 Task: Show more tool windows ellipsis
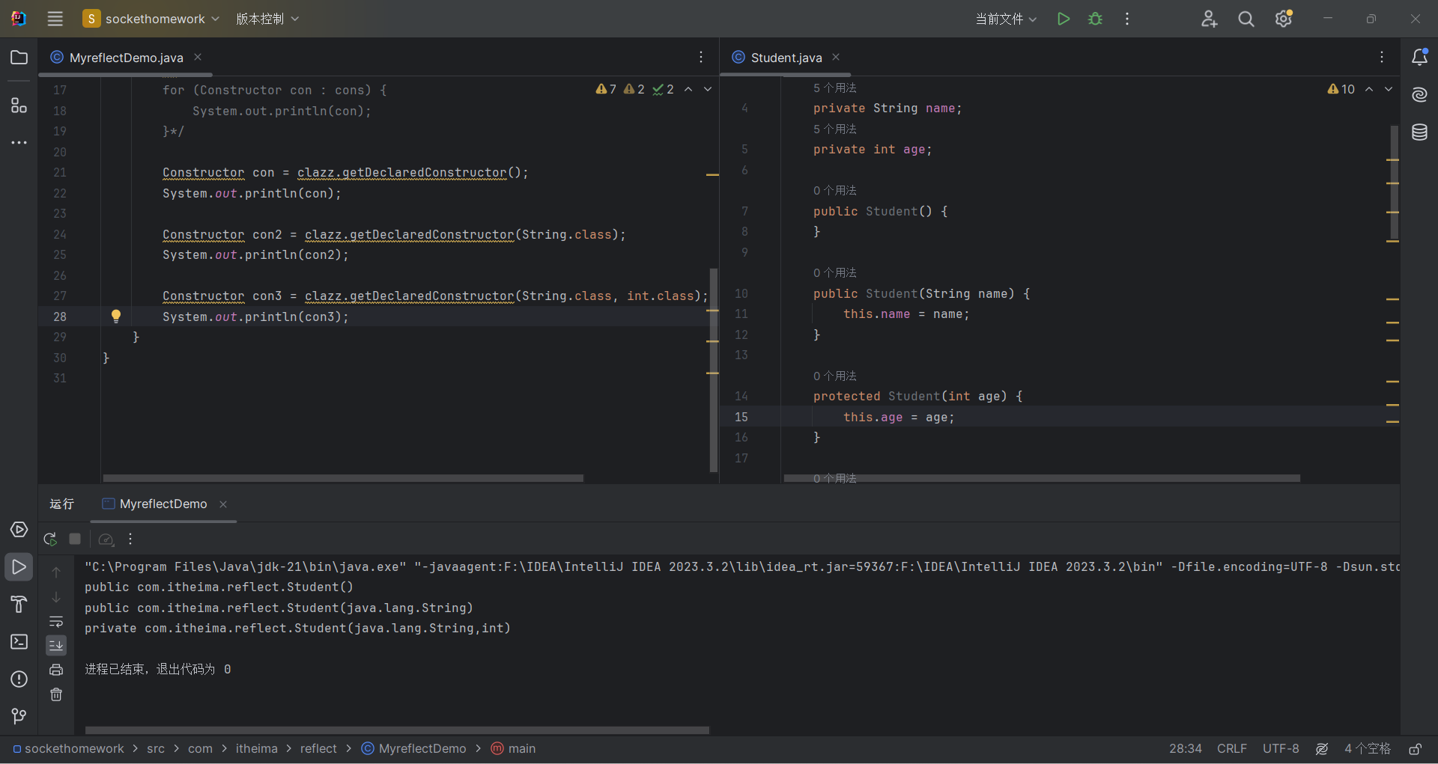(x=19, y=142)
